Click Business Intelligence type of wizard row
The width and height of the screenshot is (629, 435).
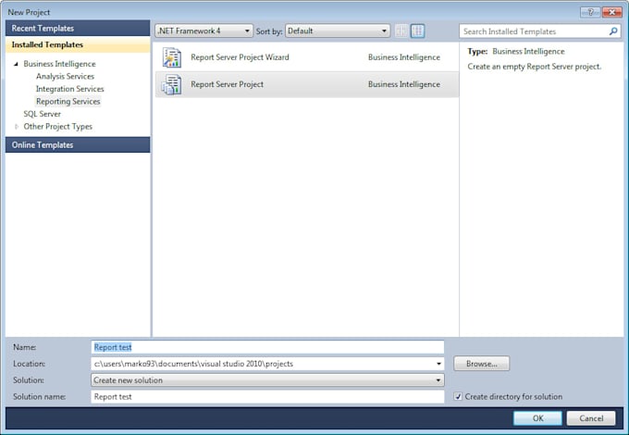pyautogui.click(x=404, y=57)
